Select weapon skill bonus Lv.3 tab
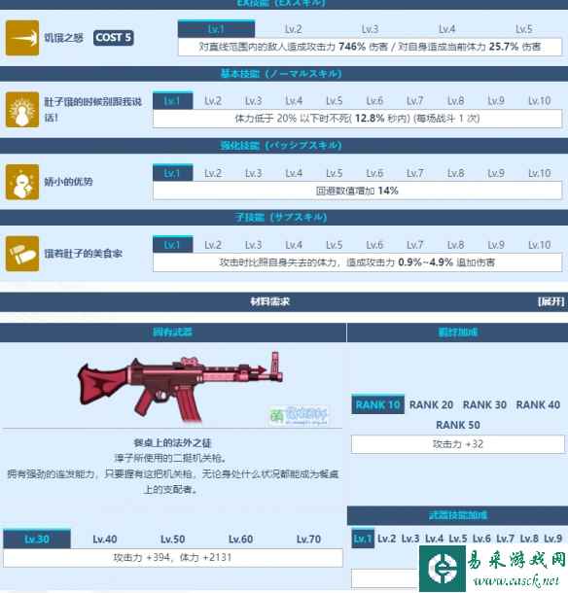This screenshot has height=593, width=568. click(x=410, y=539)
